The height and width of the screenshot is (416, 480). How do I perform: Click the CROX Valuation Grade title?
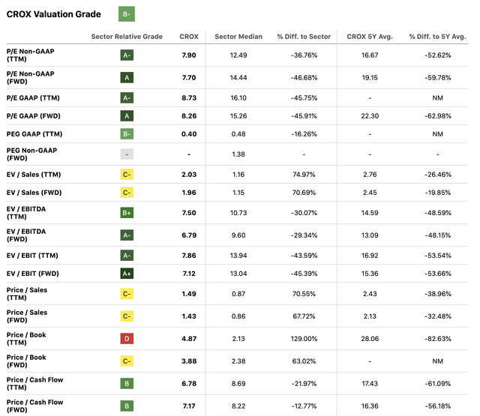pos(52,13)
